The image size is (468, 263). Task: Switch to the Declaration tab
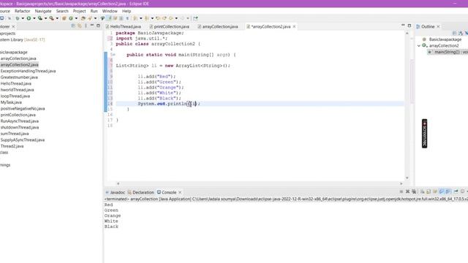point(140,192)
